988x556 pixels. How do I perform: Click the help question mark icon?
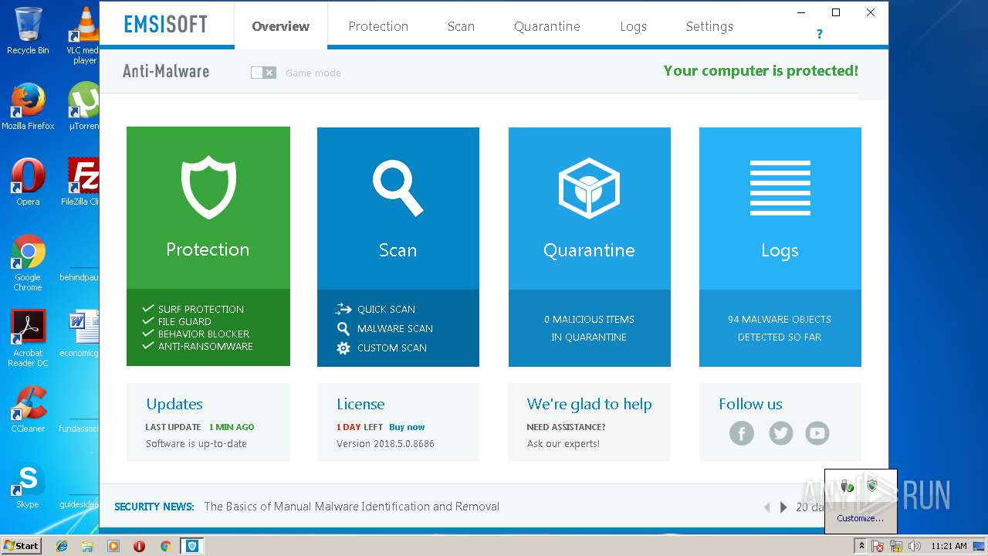(820, 34)
